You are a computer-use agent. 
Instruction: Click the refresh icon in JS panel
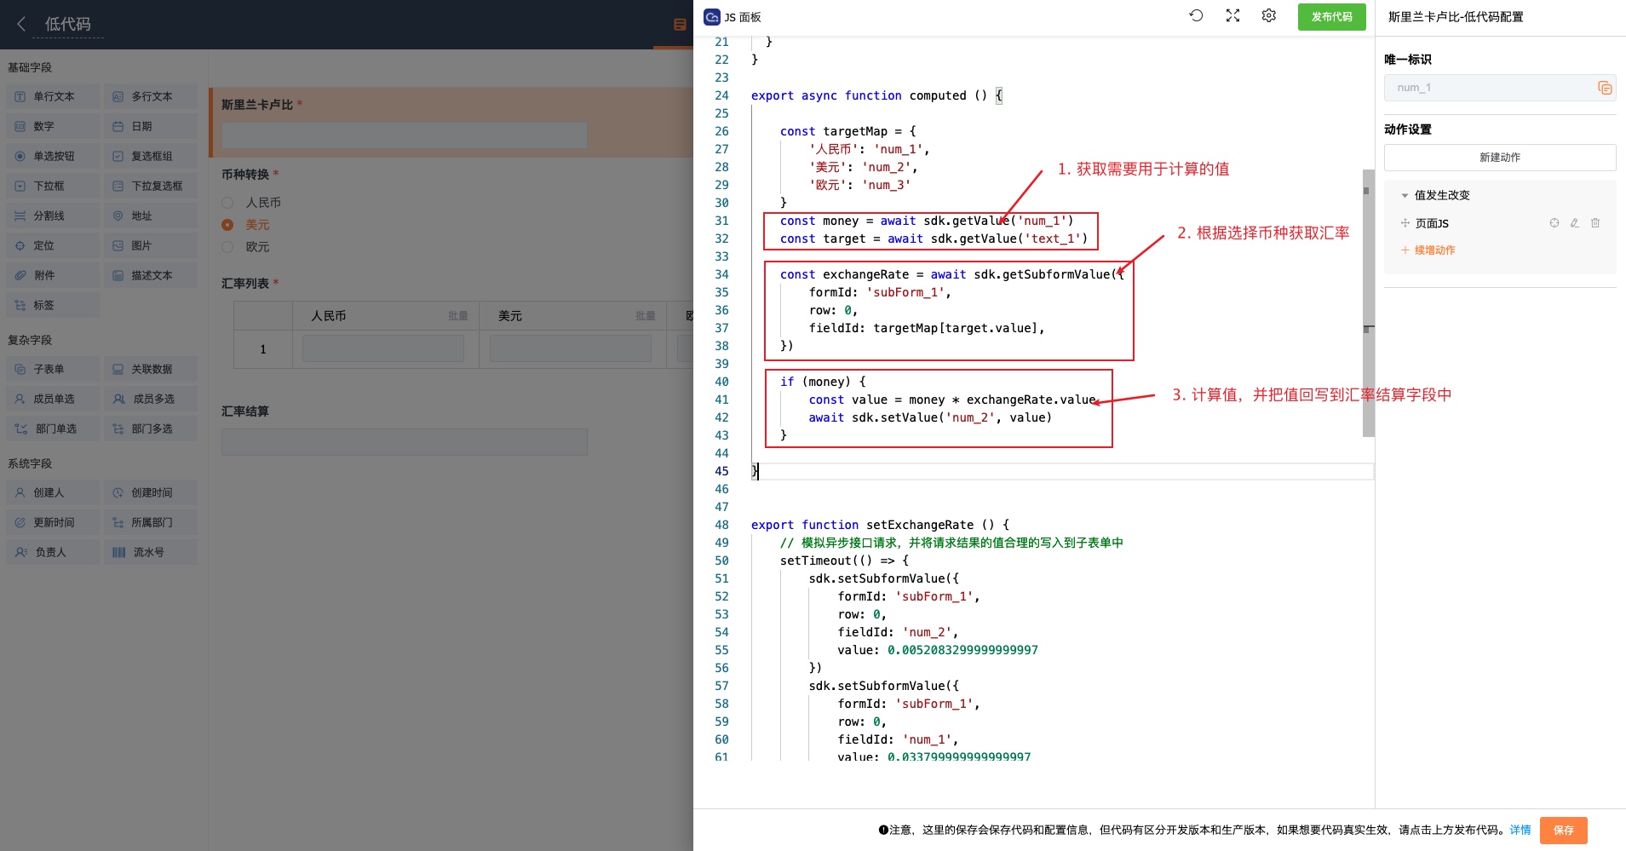click(x=1196, y=15)
